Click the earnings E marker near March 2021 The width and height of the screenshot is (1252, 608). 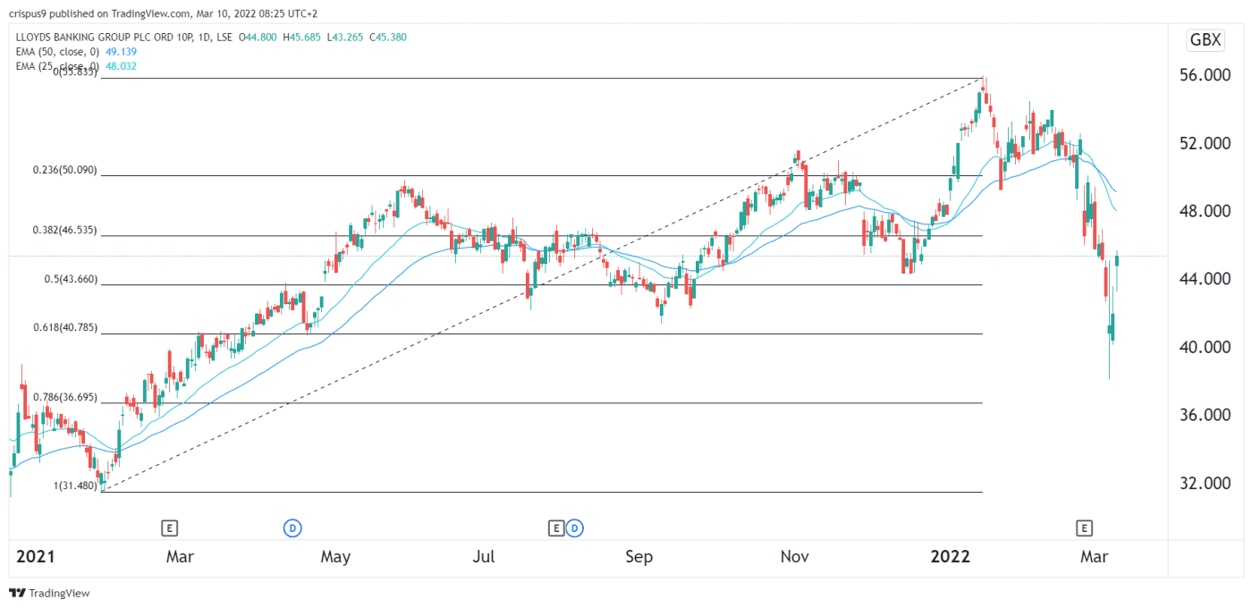[169, 528]
